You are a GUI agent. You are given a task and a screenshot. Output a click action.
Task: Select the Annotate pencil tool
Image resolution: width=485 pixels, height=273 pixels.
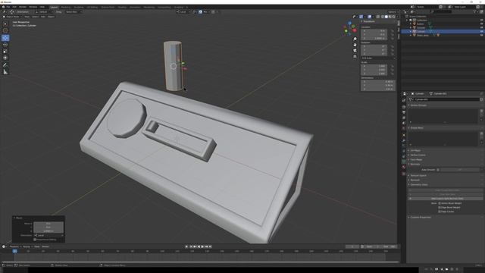(5, 65)
